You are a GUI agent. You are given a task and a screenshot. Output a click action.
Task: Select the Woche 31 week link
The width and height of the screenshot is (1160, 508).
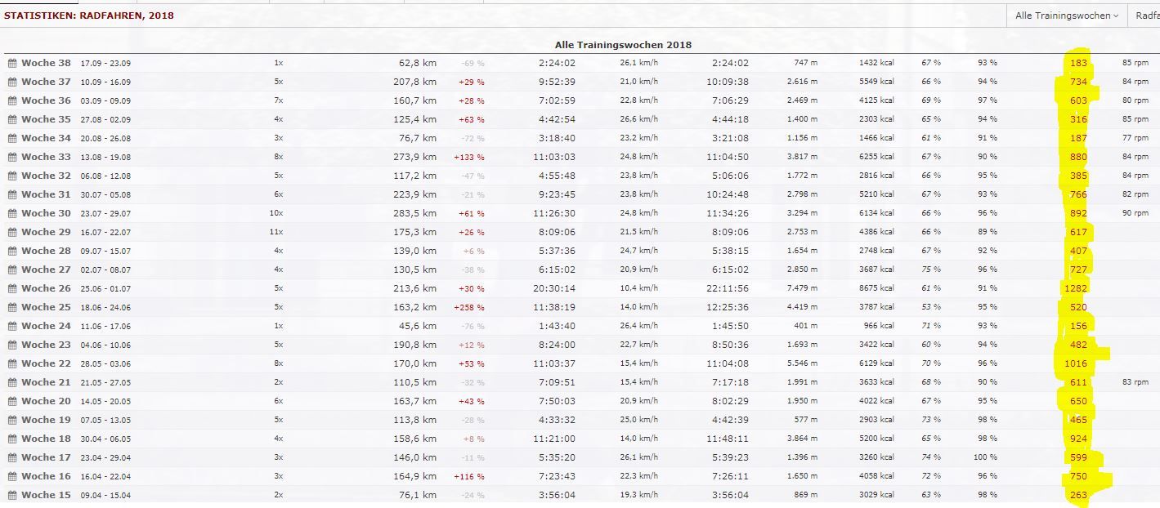click(x=46, y=194)
